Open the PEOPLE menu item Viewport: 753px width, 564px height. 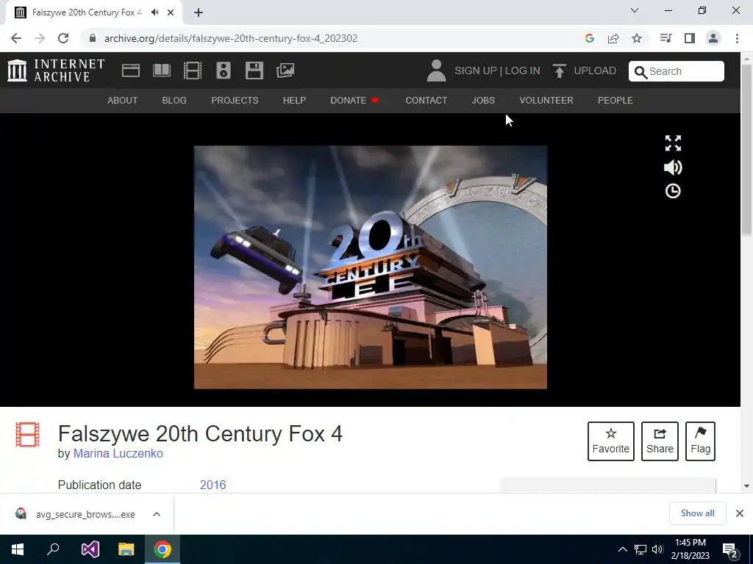[615, 100]
